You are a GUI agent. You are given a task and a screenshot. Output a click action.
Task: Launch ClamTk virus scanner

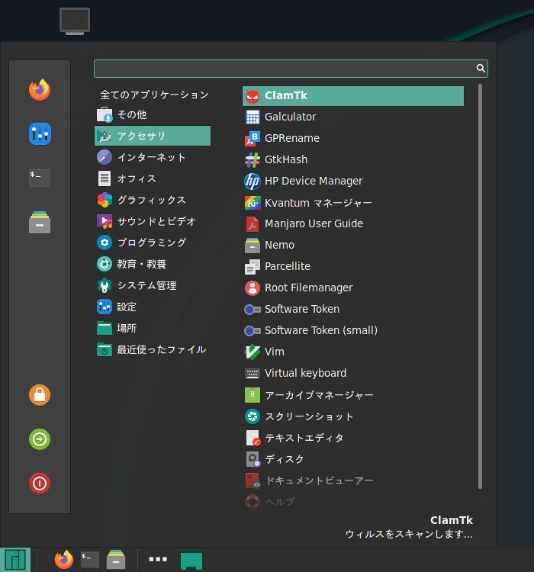point(353,96)
